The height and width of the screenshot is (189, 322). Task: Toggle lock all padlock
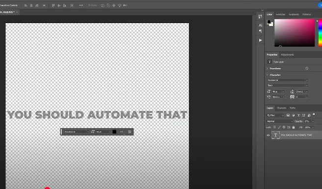click(294, 127)
